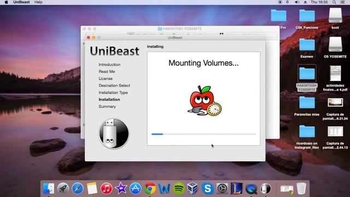Open Safari compass icon in dock
Viewport: 350px width, 197px height.
(x=78, y=188)
